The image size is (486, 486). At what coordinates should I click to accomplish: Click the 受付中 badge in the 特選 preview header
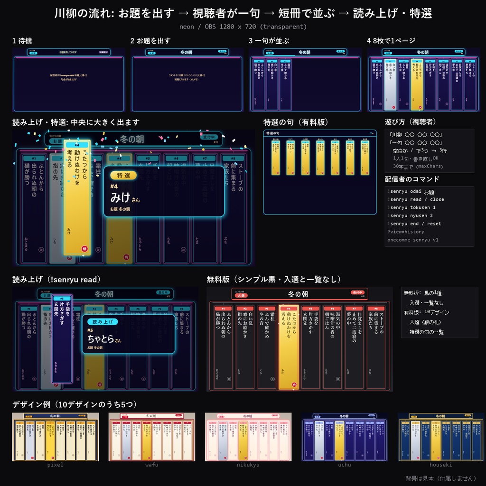[209, 137]
